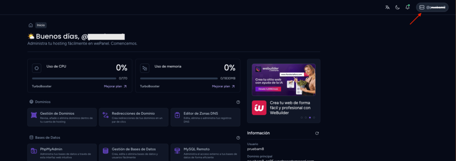456x161 pixels.
Task: Open the language translation icon
Action: pyautogui.click(x=387, y=8)
